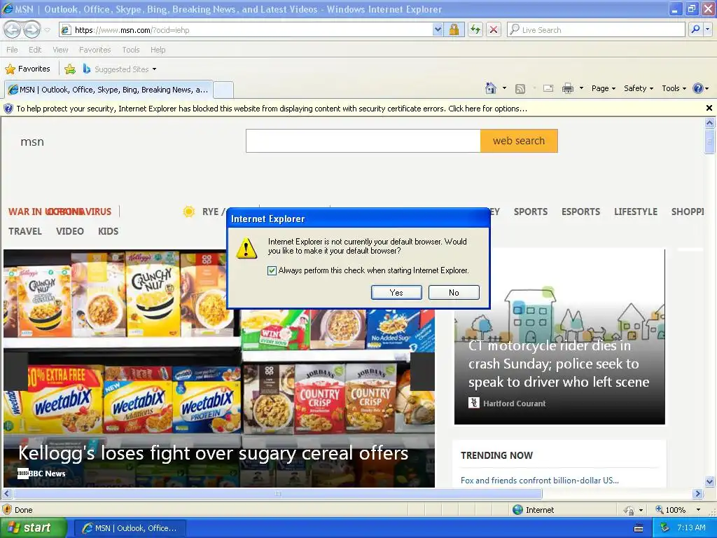Click the horizontal scrollbar thumb
This screenshot has width=717, height=538.
(x=277, y=494)
